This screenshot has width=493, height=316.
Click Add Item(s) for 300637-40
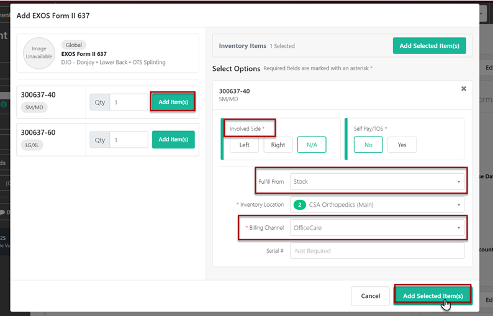coord(173,102)
